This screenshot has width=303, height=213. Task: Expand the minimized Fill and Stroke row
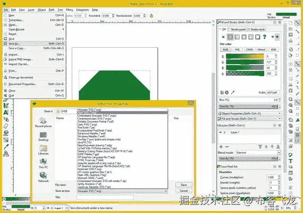[249, 119]
